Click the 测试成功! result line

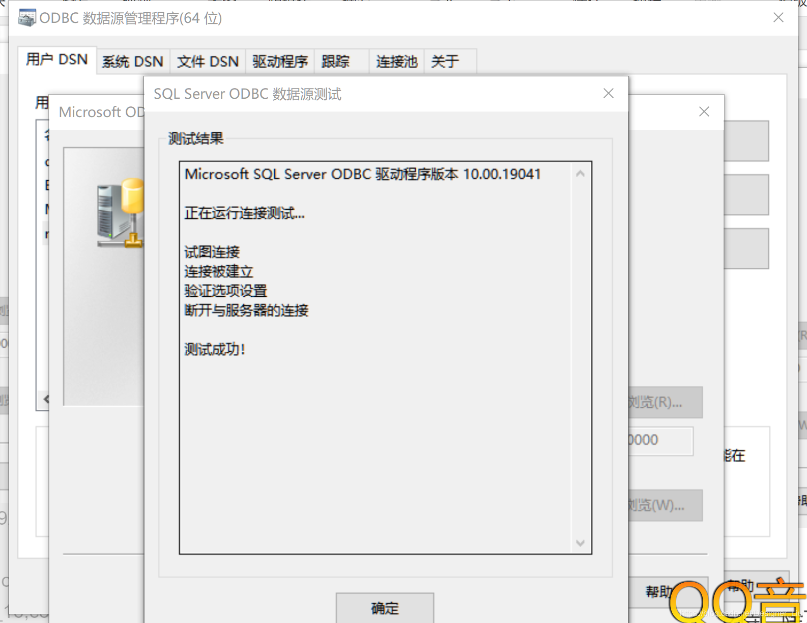215,349
